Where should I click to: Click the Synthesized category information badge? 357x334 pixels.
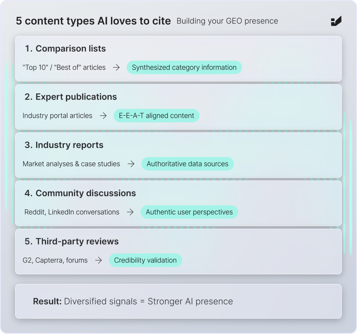184,68
